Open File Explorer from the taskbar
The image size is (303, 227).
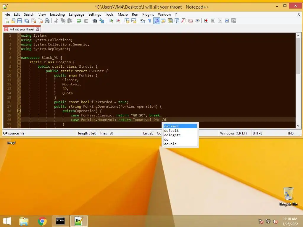pyautogui.click(x=24, y=221)
